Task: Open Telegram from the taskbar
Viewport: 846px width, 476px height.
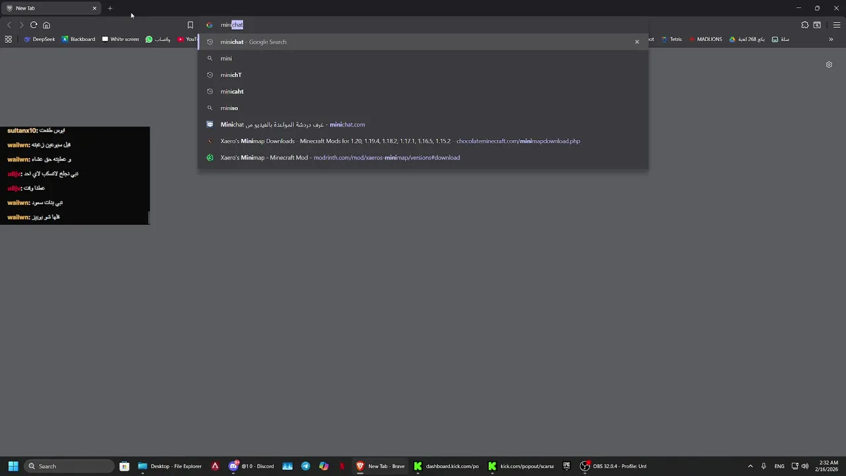Action: tap(305, 466)
